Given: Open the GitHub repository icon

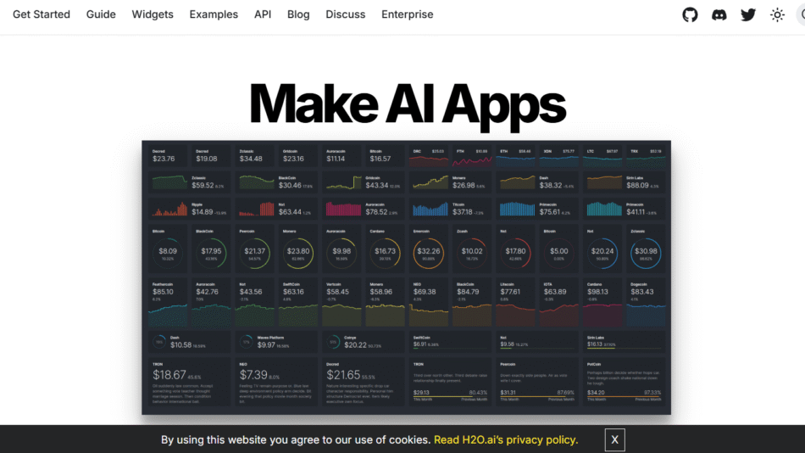Looking at the screenshot, I should 690,14.
